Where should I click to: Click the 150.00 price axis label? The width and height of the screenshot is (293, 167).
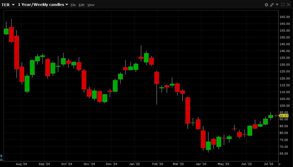(285, 37)
